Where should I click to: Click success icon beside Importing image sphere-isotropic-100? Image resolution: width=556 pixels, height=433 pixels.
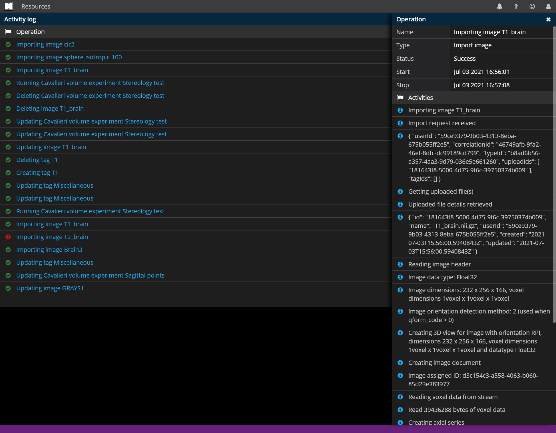click(8, 57)
